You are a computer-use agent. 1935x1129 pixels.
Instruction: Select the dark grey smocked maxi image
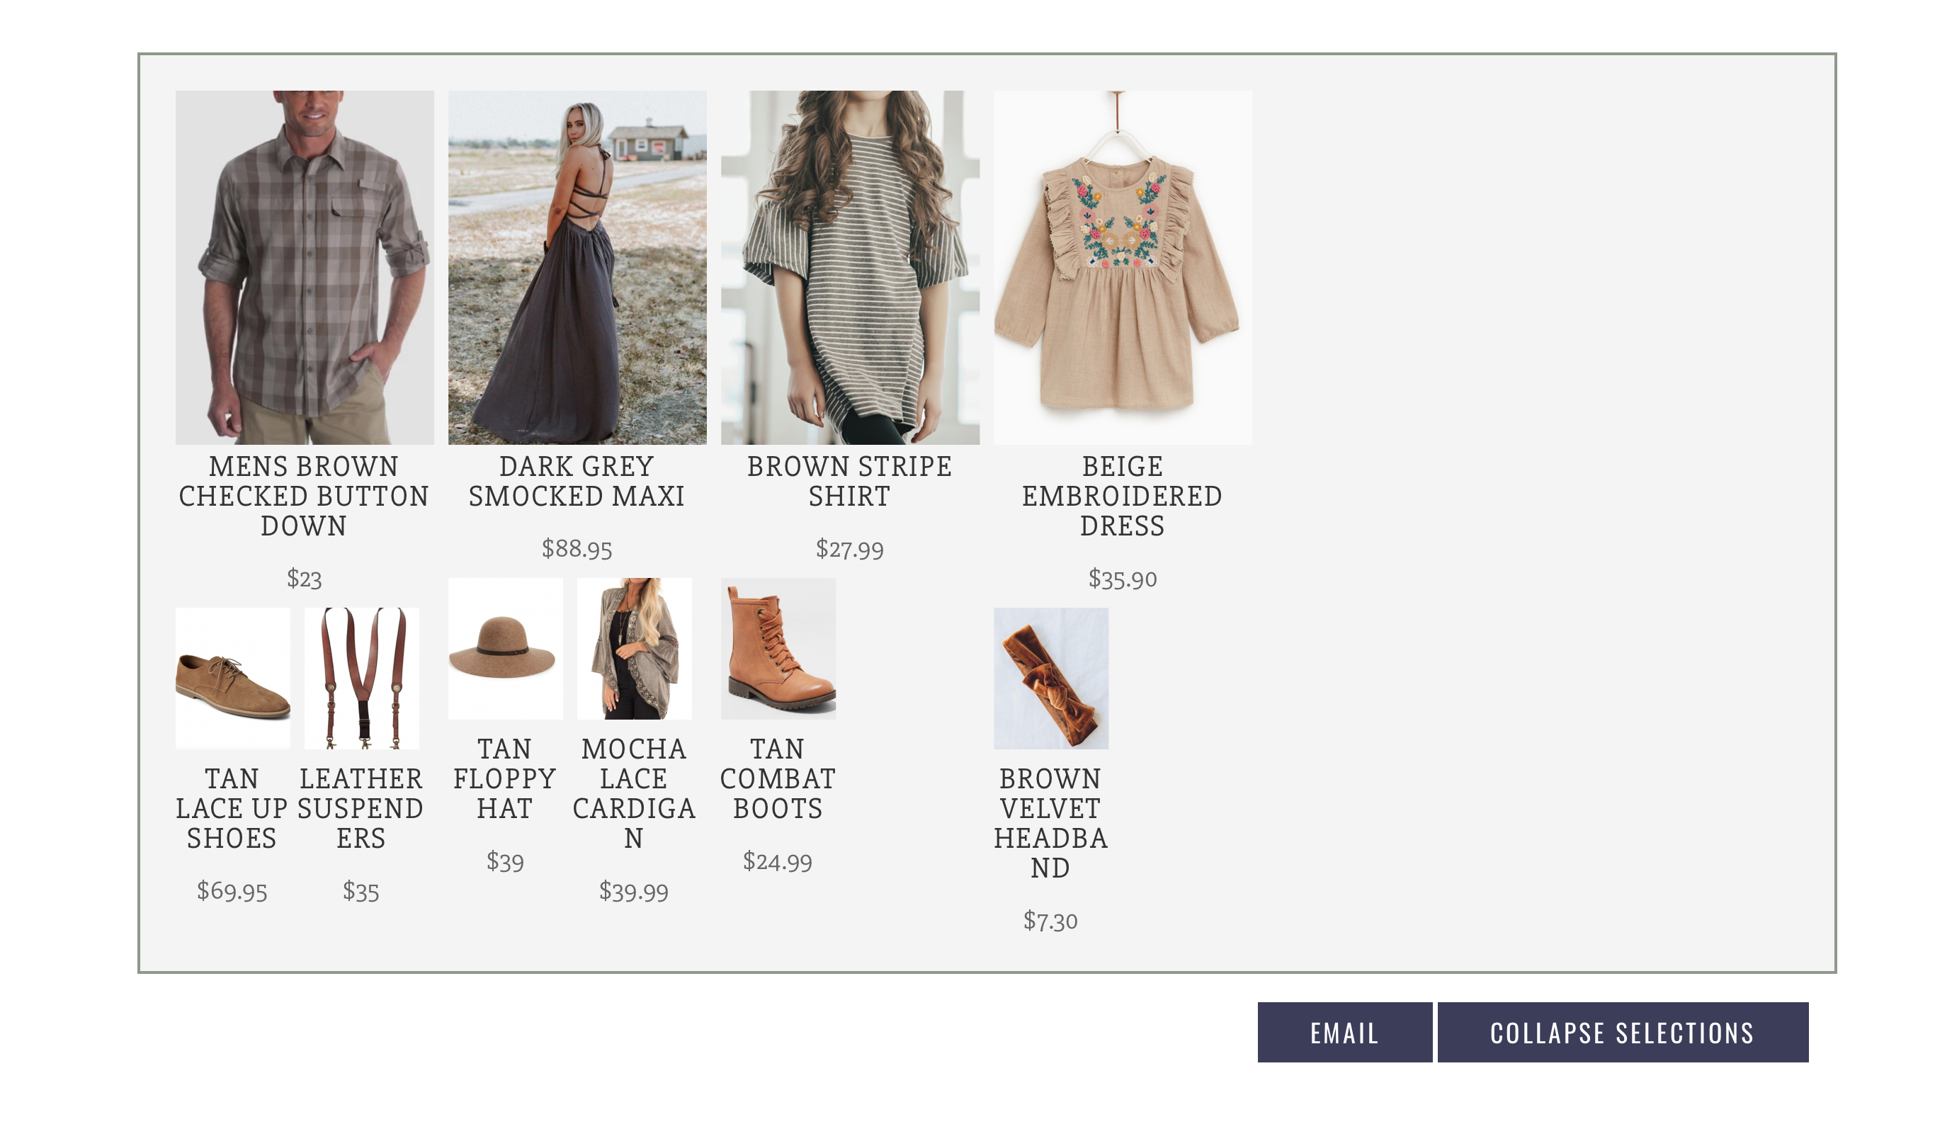click(577, 267)
